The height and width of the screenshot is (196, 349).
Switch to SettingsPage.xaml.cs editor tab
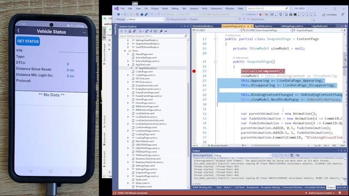(292, 26)
